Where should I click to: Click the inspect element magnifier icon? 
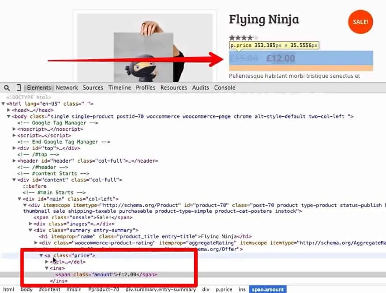6,88
